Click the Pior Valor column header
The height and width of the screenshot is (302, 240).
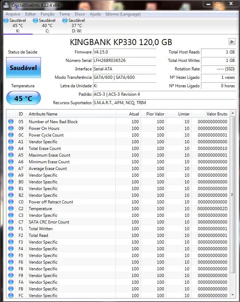click(153, 114)
